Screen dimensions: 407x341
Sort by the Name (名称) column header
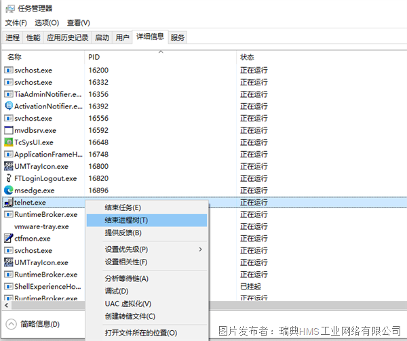point(43,57)
